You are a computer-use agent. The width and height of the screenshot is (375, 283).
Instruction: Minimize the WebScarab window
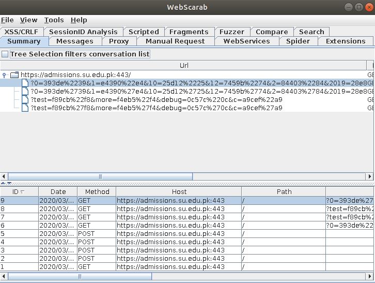349,7
